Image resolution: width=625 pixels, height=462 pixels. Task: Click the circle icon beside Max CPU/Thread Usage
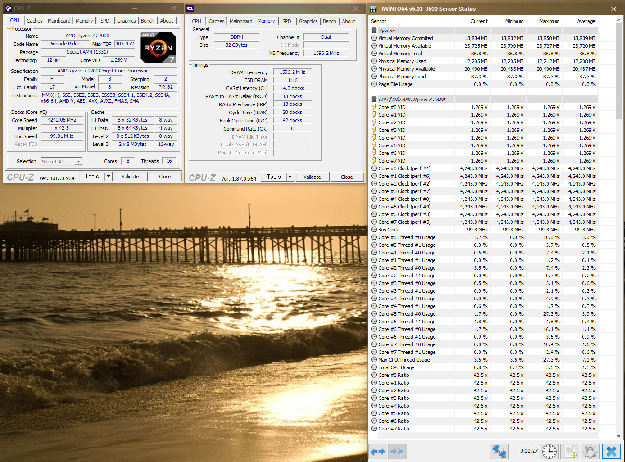point(374,360)
